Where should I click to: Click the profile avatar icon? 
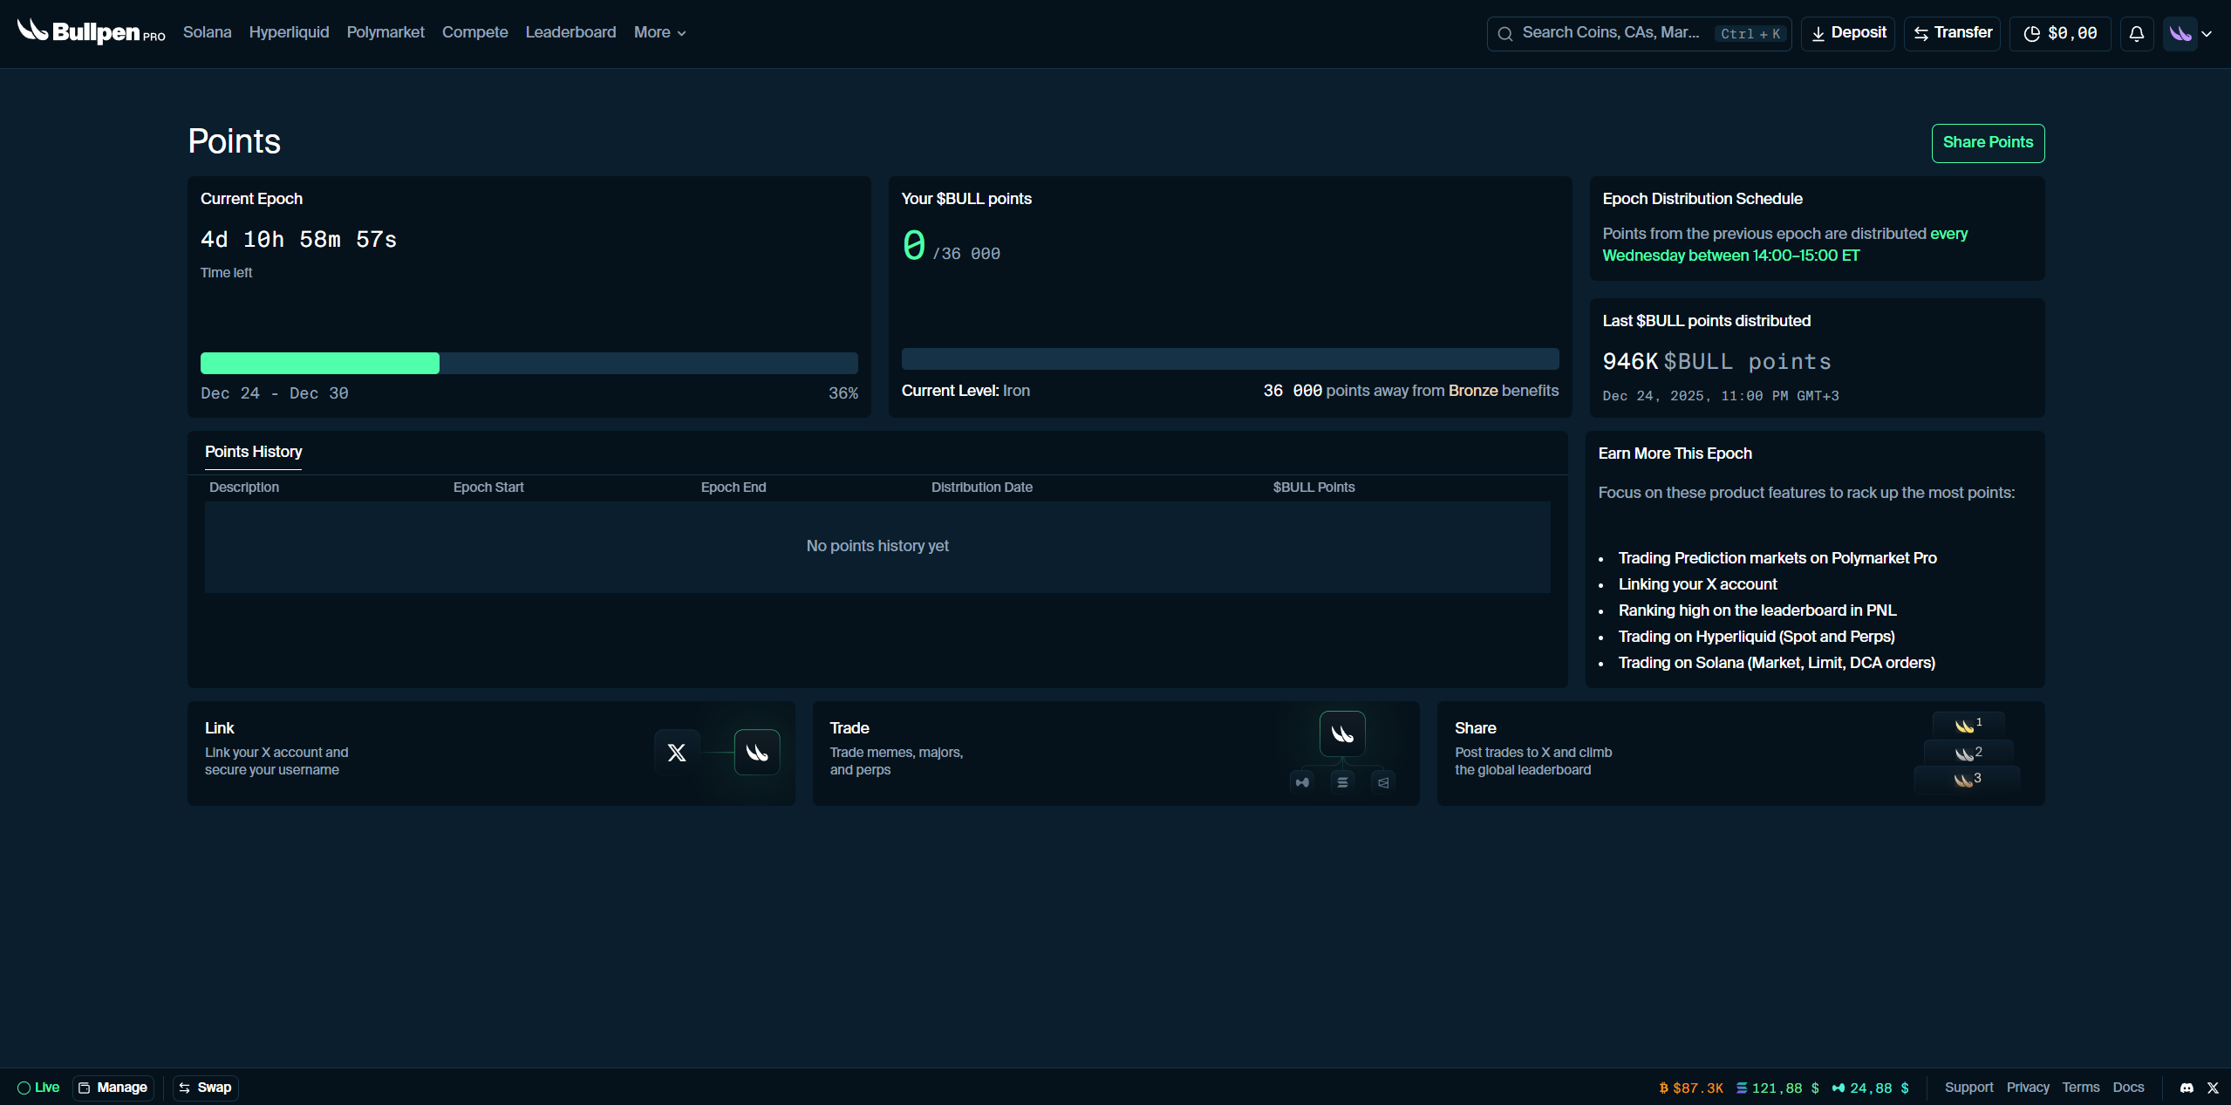(x=2180, y=34)
